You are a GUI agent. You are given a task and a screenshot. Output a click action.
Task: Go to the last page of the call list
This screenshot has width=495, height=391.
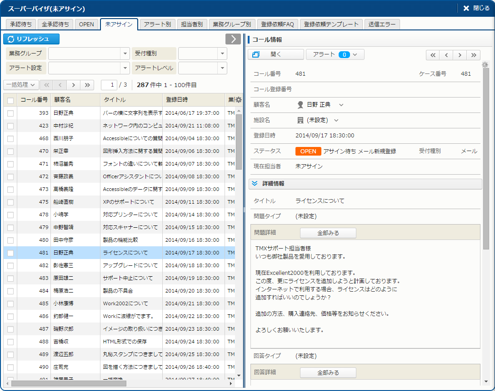pyautogui.click(x=87, y=85)
